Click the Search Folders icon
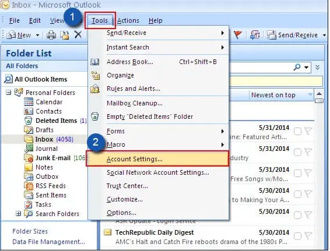Screen dimensions: 330x251 point(29,214)
